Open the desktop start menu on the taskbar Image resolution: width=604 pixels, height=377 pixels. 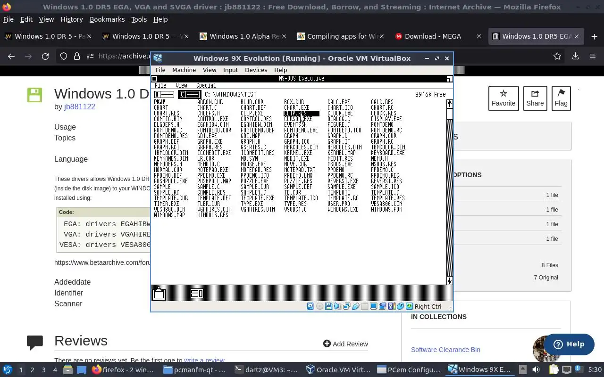(7, 370)
